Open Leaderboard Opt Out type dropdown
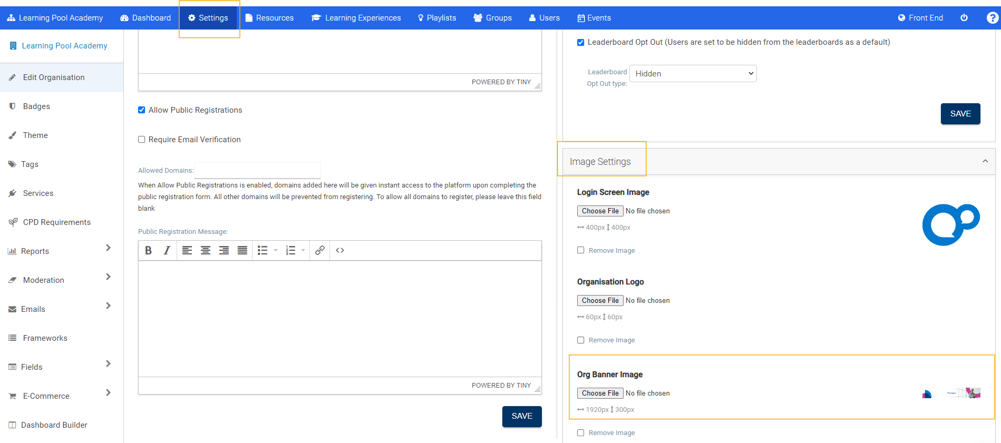 tap(693, 74)
